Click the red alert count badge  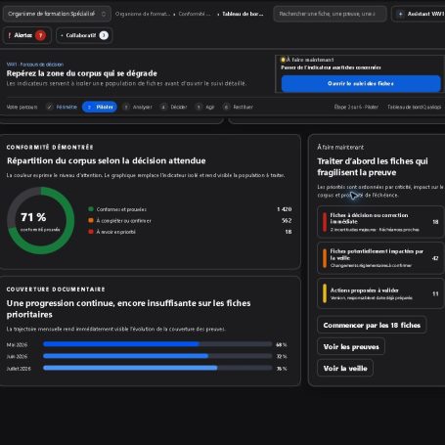click(x=41, y=35)
